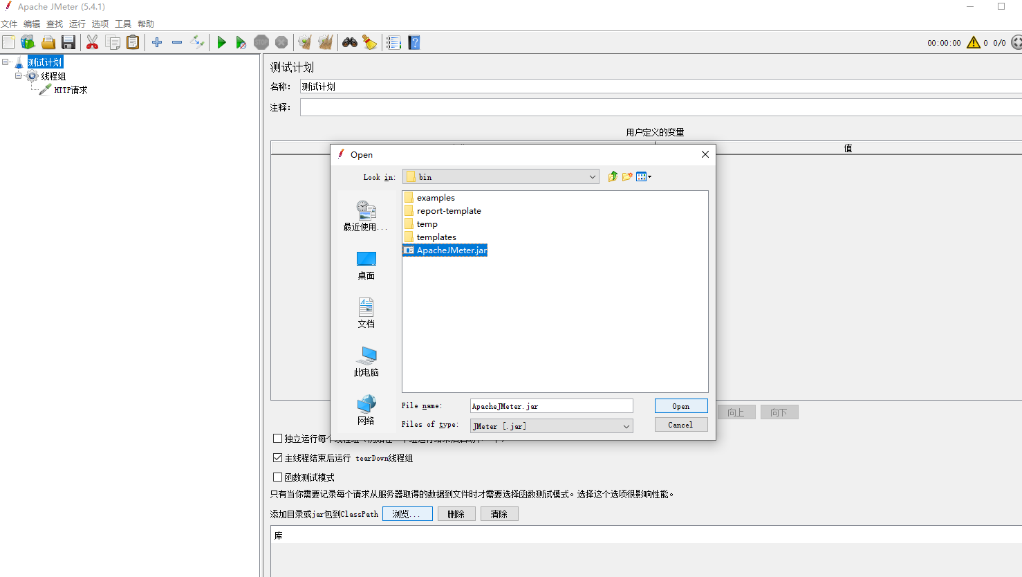
Task: Toggle 主线程结束后运行 tearDown线程组 checkbox
Action: pos(277,458)
